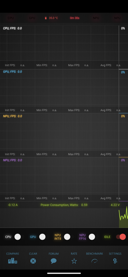Select the CPU indicator in top bar

coord(11,18)
